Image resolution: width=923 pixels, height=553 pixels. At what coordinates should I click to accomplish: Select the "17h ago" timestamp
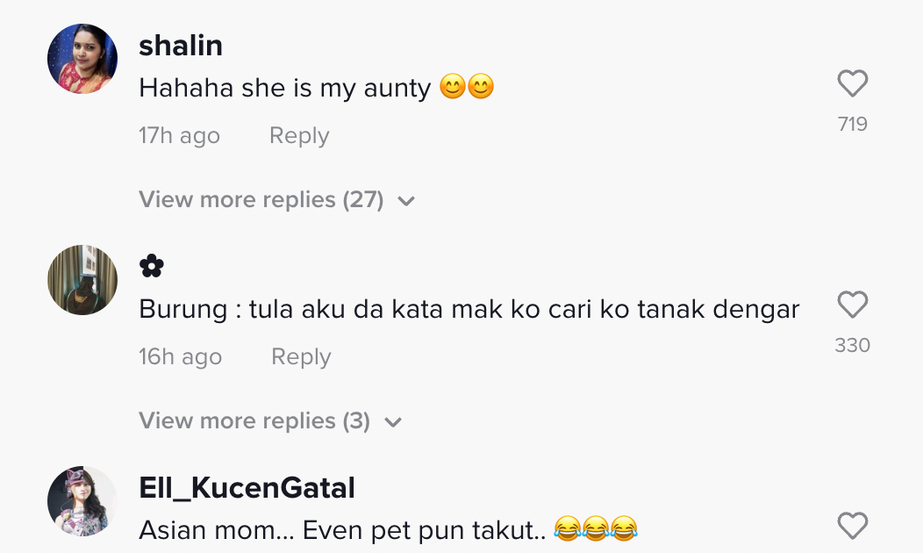[179, 136]
